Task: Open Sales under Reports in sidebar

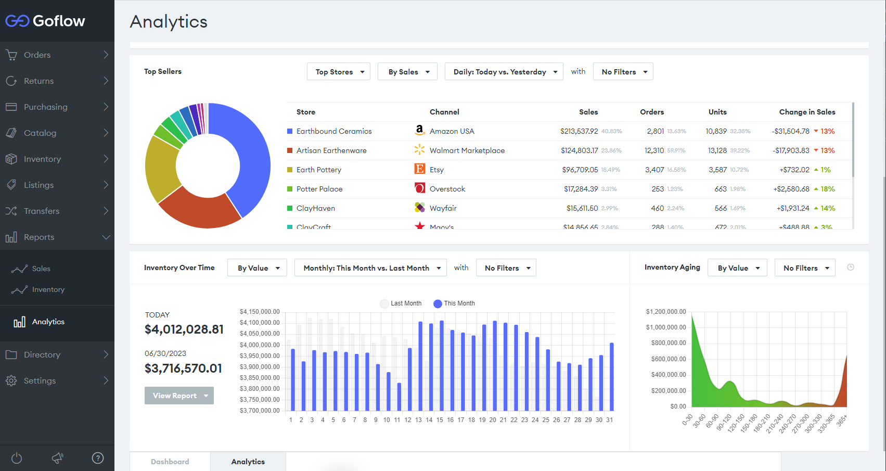Action: point(41,269)
